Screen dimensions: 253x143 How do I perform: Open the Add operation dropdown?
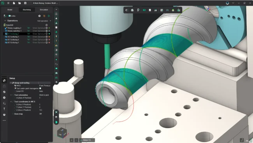tap(44, 21)
